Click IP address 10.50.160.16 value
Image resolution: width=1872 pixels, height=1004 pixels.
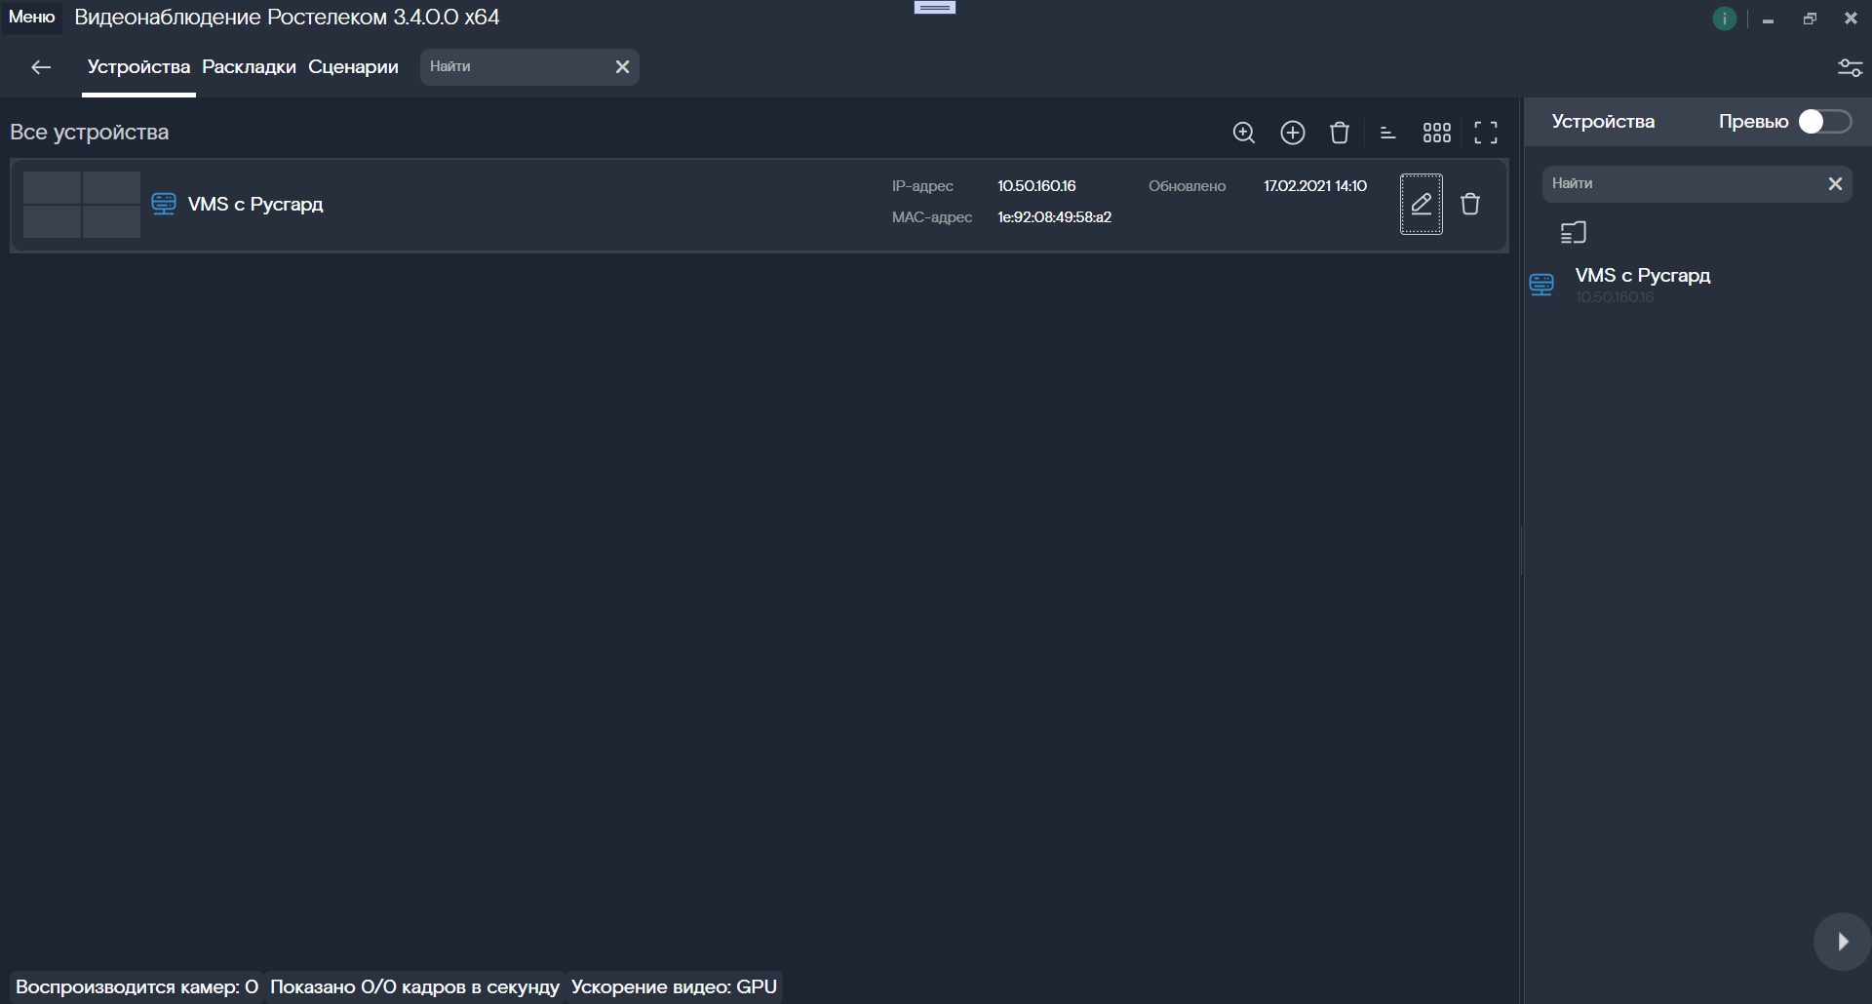[1036, 186]
